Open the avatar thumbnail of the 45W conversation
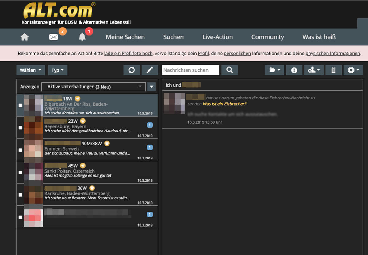The image size is (368, 255). click(33, 173)
